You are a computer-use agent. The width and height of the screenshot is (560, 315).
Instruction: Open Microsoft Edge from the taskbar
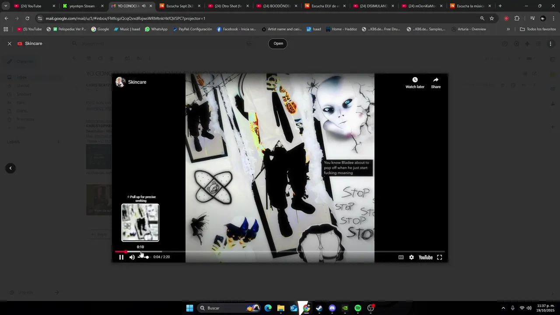(268, 308)
